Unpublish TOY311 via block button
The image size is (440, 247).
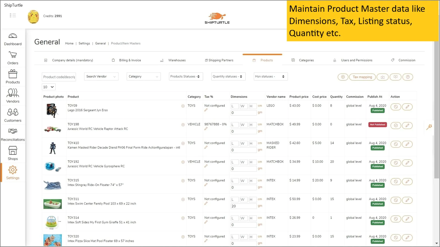coord(396,200)
